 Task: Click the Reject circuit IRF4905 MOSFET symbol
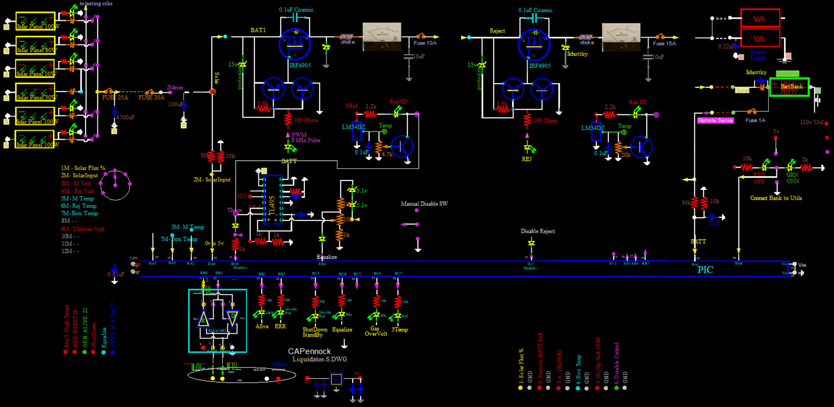[534, 45]
